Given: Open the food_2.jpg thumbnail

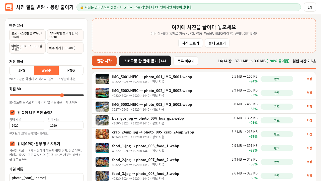Looking at the screenshot, I should click(102, 162).
